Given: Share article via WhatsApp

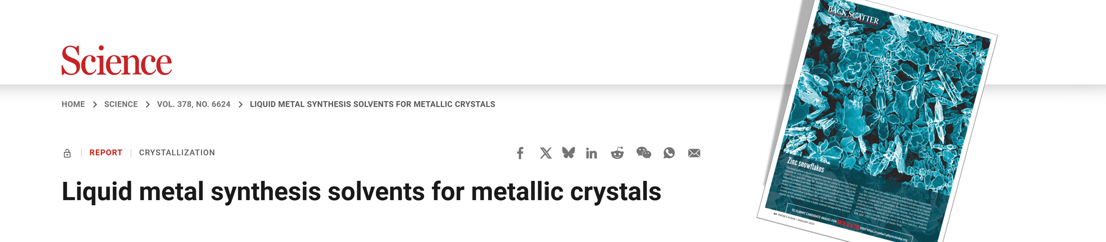Looking at the screenshot, I should pos(669,153).
